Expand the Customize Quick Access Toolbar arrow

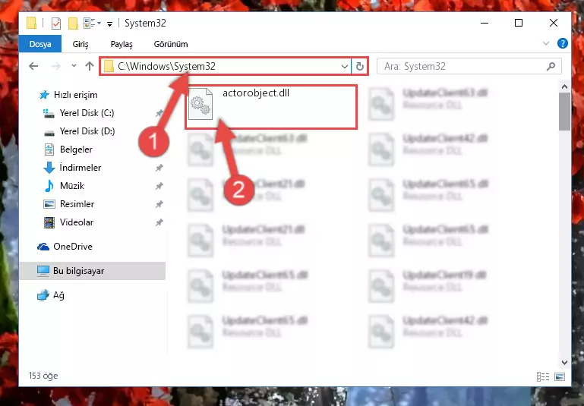click(109, 24)
